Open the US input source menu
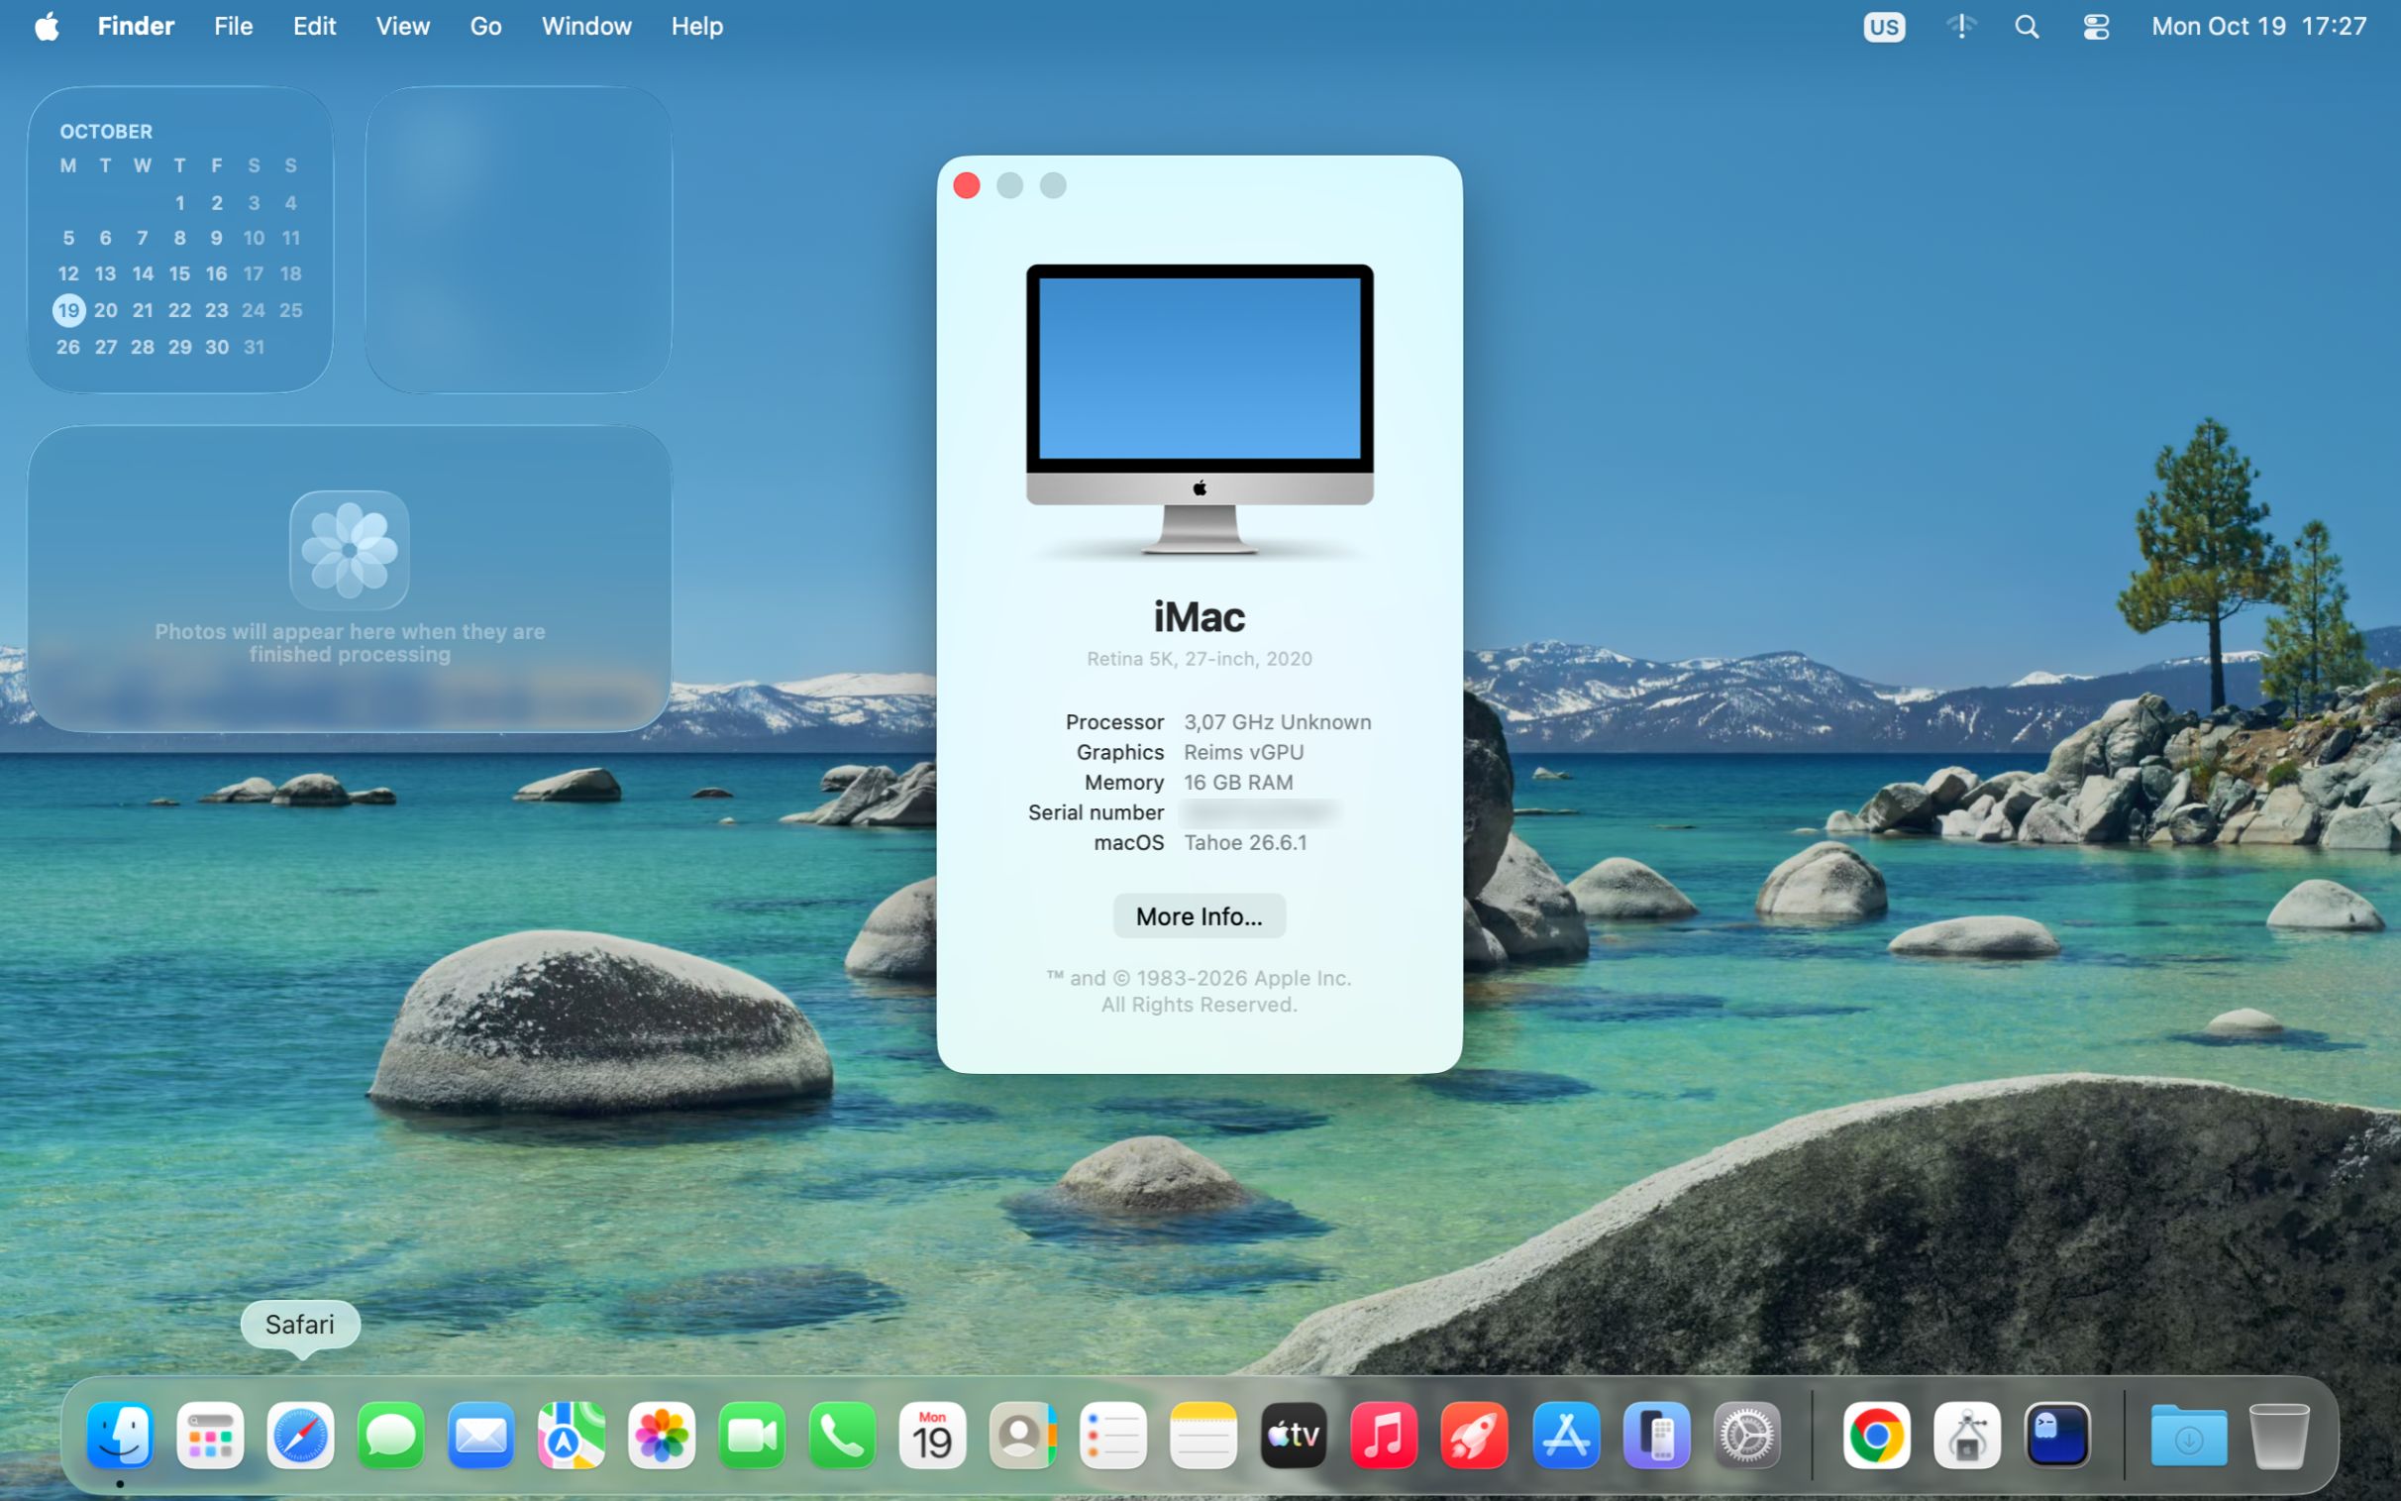 coord(1883,27)
